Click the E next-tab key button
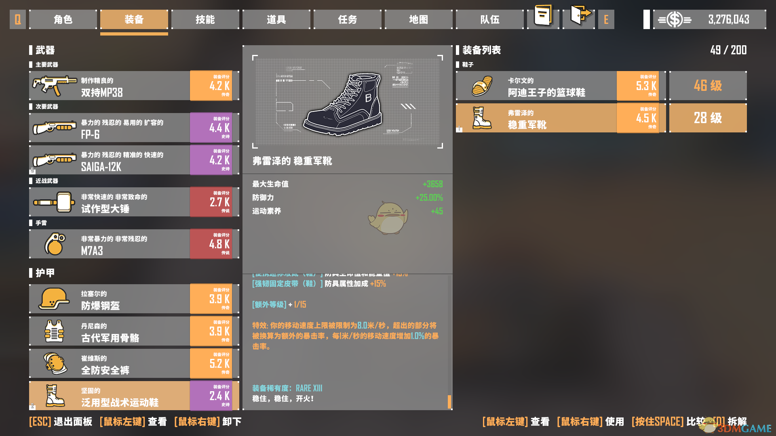The image size is (776, 436). pyautogui.click(x=606, y=19)
